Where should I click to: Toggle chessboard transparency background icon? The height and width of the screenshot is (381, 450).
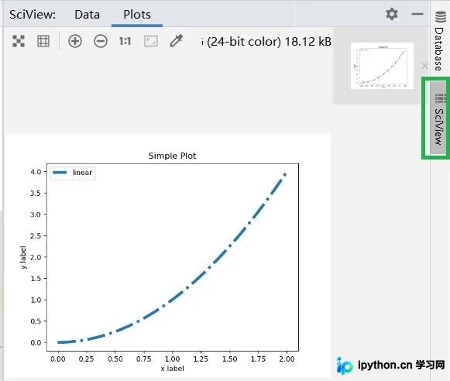19,41
